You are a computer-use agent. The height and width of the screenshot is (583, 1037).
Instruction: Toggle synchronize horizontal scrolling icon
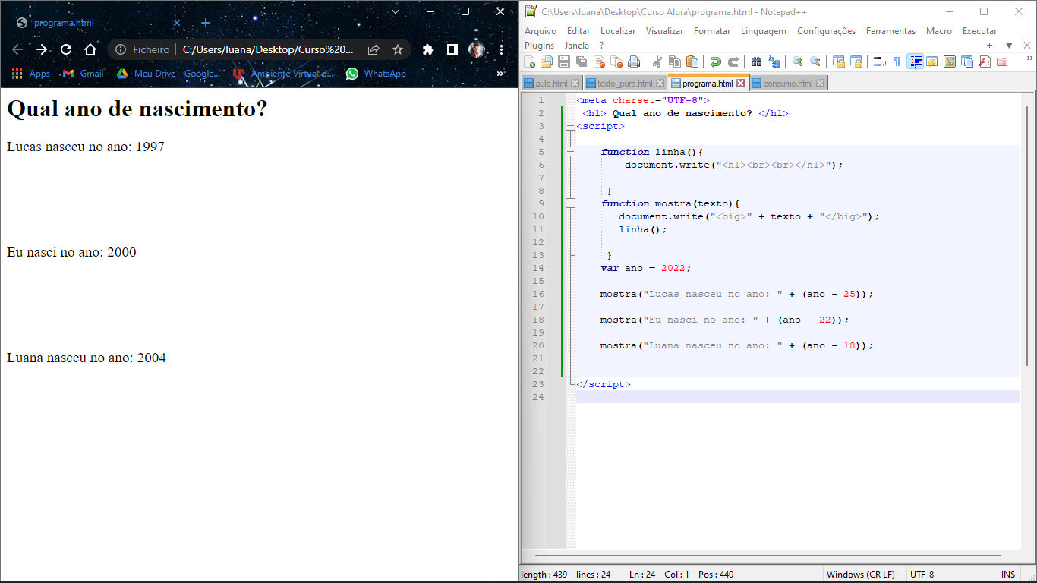point(856,61)
